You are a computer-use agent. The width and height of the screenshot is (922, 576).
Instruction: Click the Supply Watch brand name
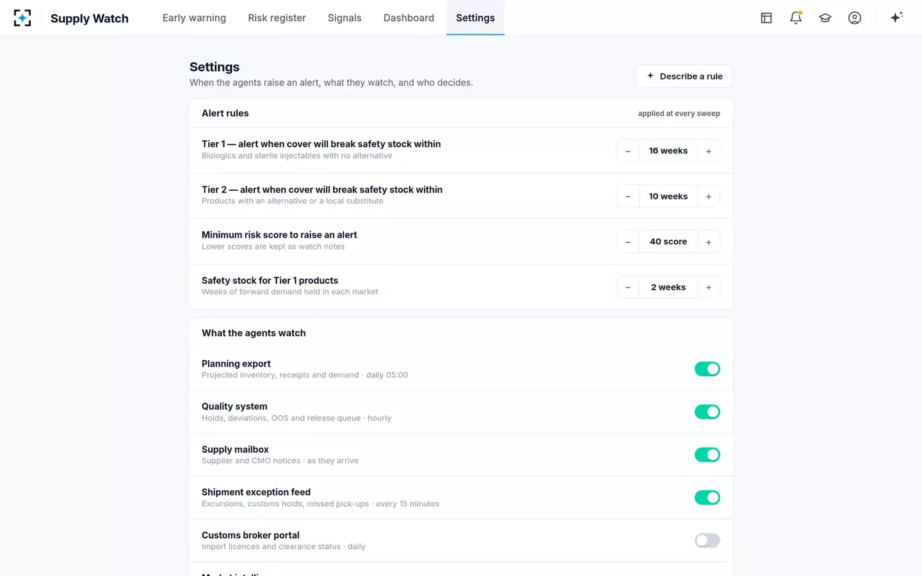coord(90,19)
